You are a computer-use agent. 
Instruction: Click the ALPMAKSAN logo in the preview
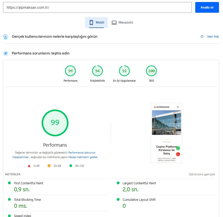(161, 107)
